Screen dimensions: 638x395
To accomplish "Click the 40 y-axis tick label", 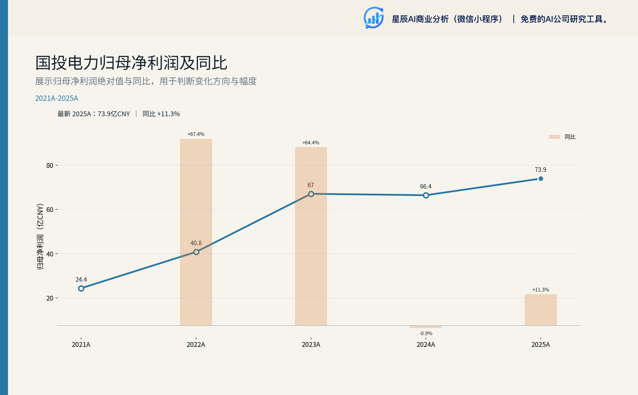I will point(50,254).
